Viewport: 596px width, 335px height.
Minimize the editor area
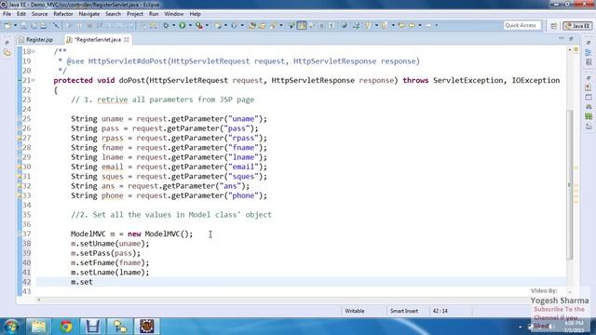[562, 38]
